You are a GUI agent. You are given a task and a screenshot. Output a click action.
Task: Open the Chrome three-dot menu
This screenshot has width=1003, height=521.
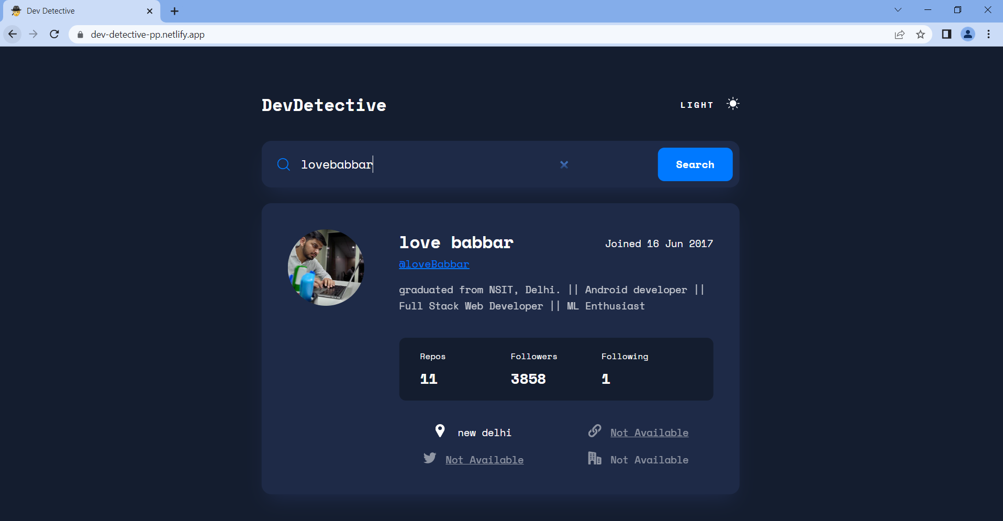point(988,34)
